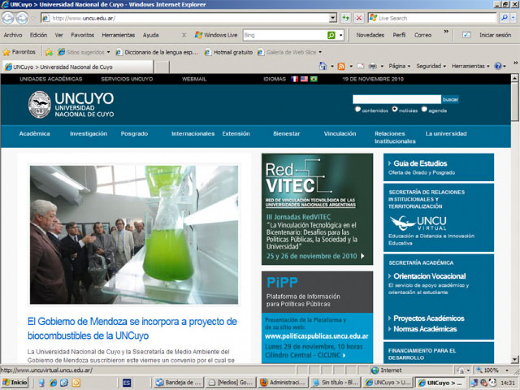Click the Investigación navigation link
The height and width of the screenshot is (390, 520).
pyautogui.click(x=88, y=134)
